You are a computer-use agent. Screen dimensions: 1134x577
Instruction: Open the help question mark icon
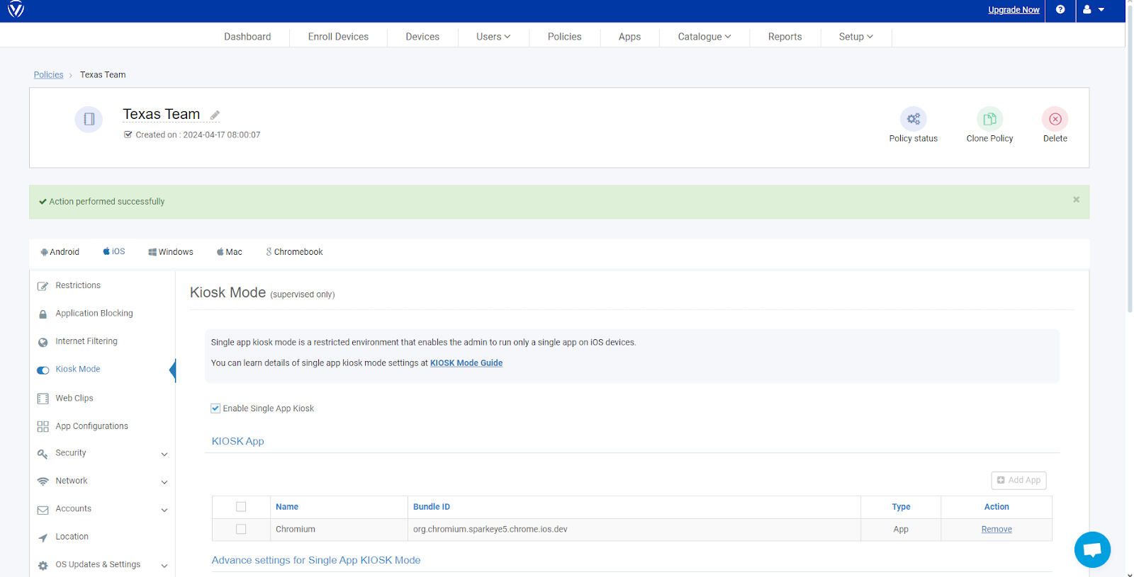(x=1060, y=9)
